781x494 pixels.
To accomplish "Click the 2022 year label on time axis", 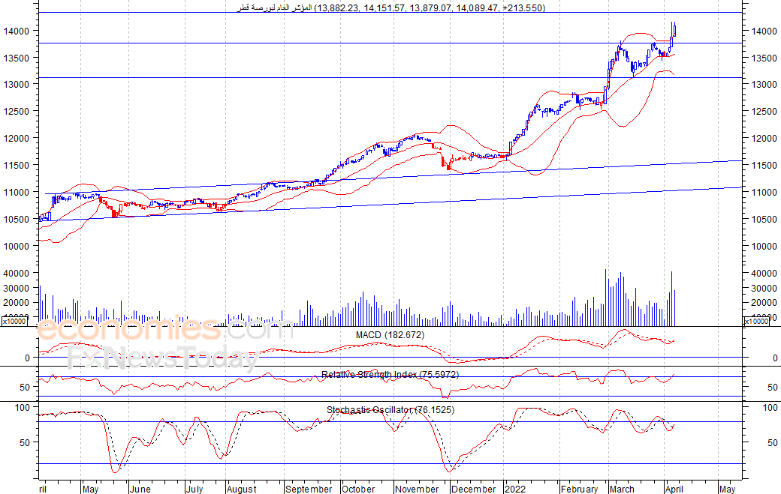I will pos(515,489).
